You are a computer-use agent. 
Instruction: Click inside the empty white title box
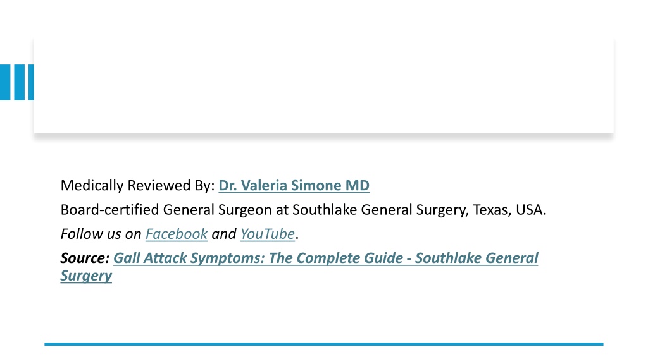click(x=323, y=85)
